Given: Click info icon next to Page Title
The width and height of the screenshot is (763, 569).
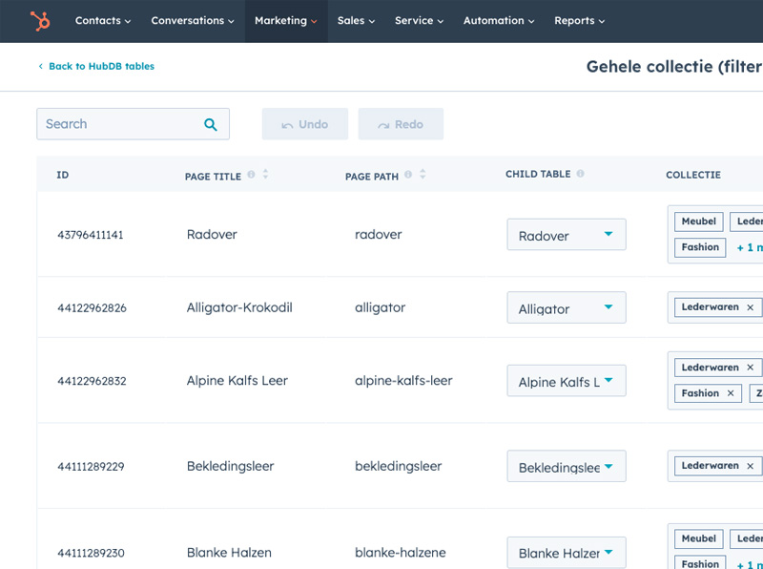Looking at the screenshot, I should click(251, 175).
